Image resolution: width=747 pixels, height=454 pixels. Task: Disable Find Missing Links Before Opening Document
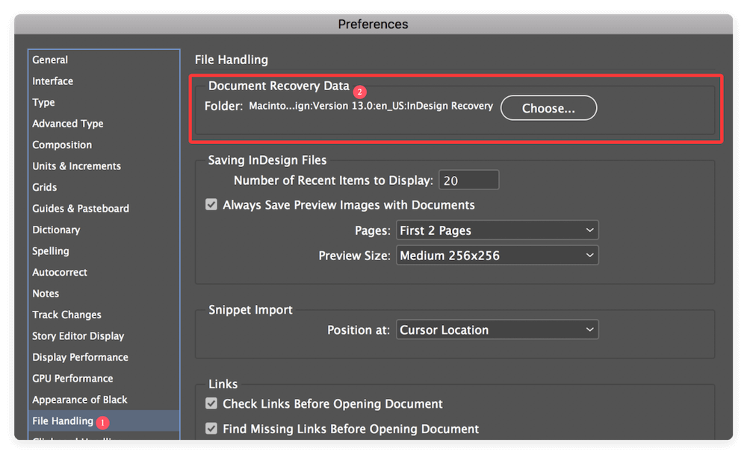211,429
